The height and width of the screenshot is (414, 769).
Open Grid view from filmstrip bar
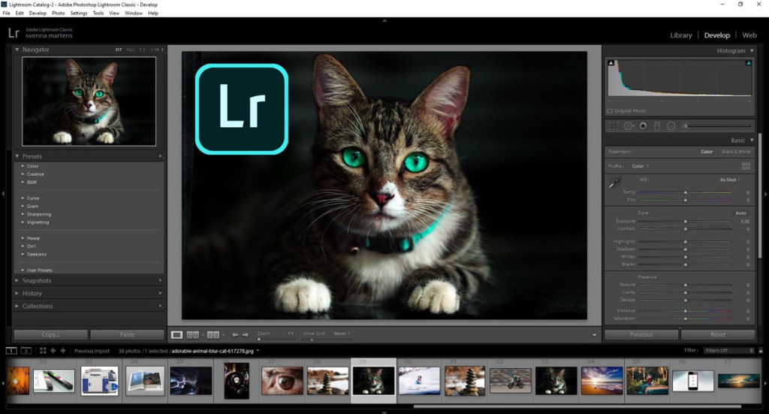43,351
